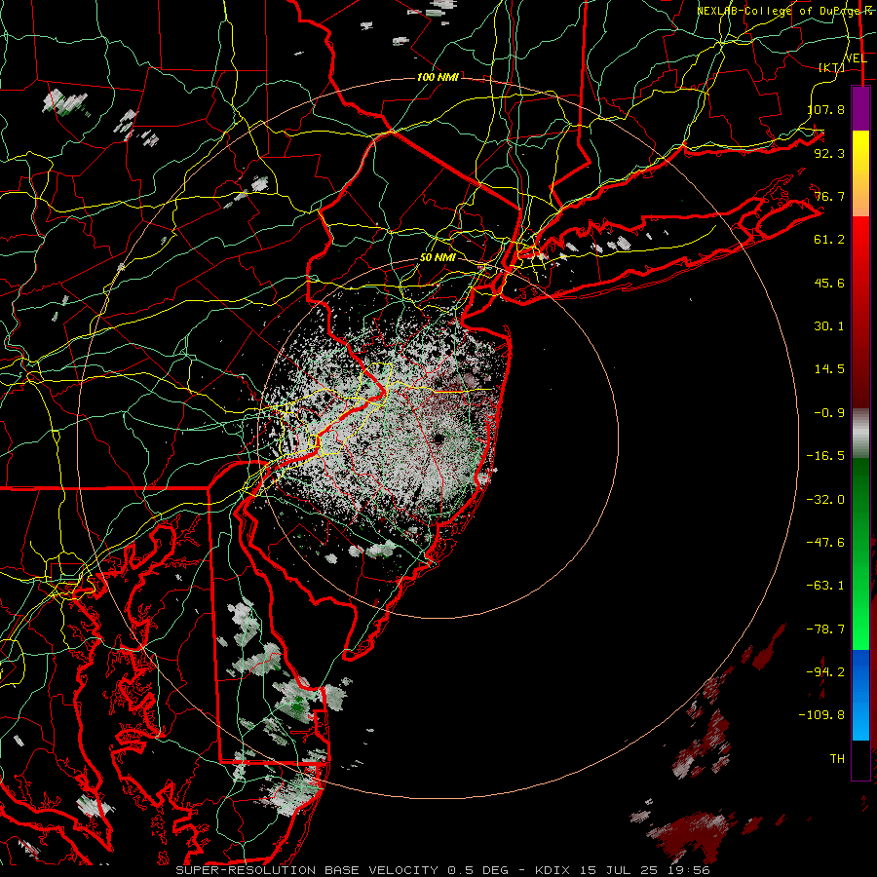
Task: Click the -94.2 velocity scale value
Action: click(x=826, y=672)
